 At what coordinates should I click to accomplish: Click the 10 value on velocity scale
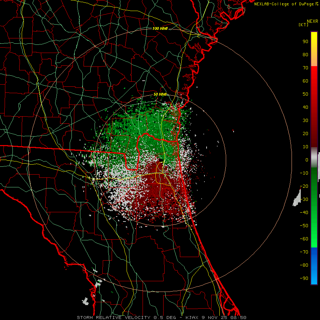(305, 147)
